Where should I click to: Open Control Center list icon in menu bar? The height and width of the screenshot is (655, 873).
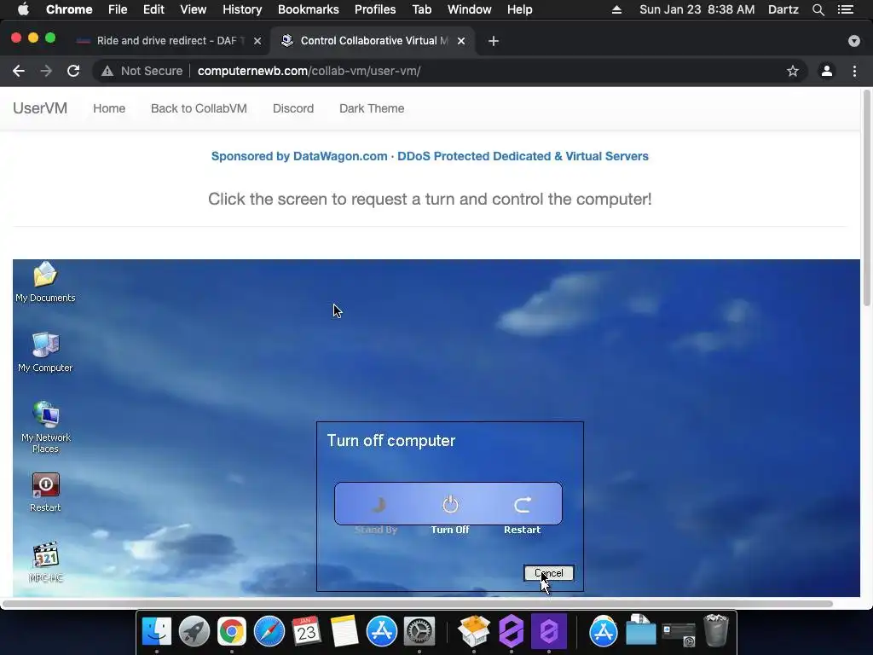(846, 9)
